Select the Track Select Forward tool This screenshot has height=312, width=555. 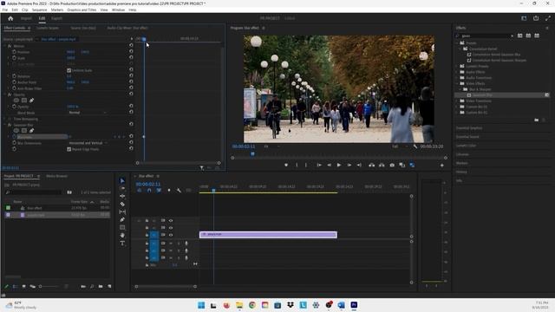point(122,189)
